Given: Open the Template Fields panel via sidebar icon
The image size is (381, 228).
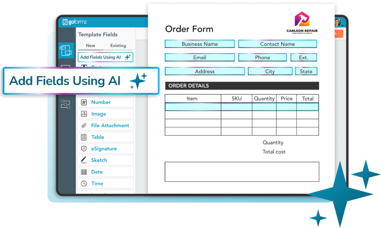Looking at the screenshot, I should pos(66,50).
